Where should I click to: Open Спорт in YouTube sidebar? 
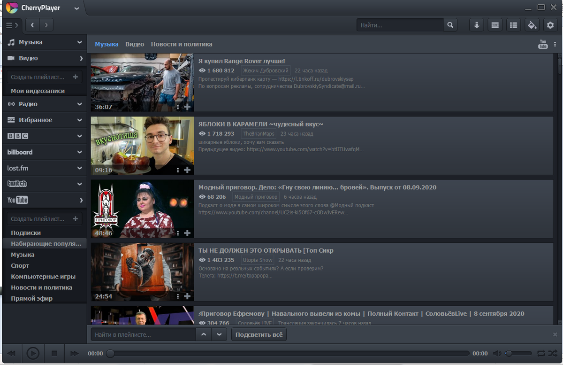click(x=20, y=266)
